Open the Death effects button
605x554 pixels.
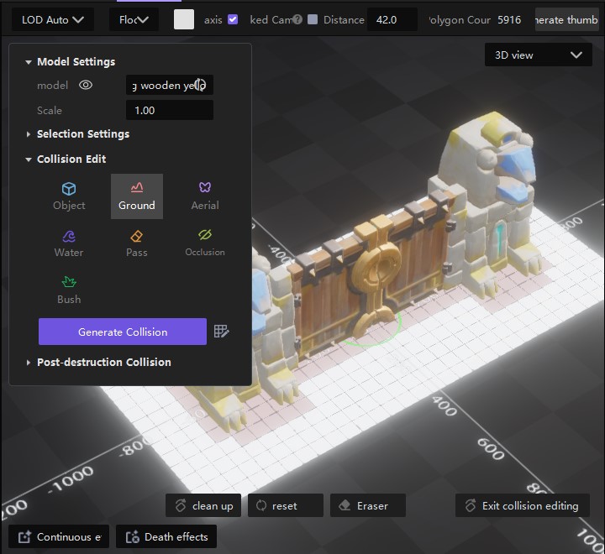pyautogui.click(x=166, y=536)
